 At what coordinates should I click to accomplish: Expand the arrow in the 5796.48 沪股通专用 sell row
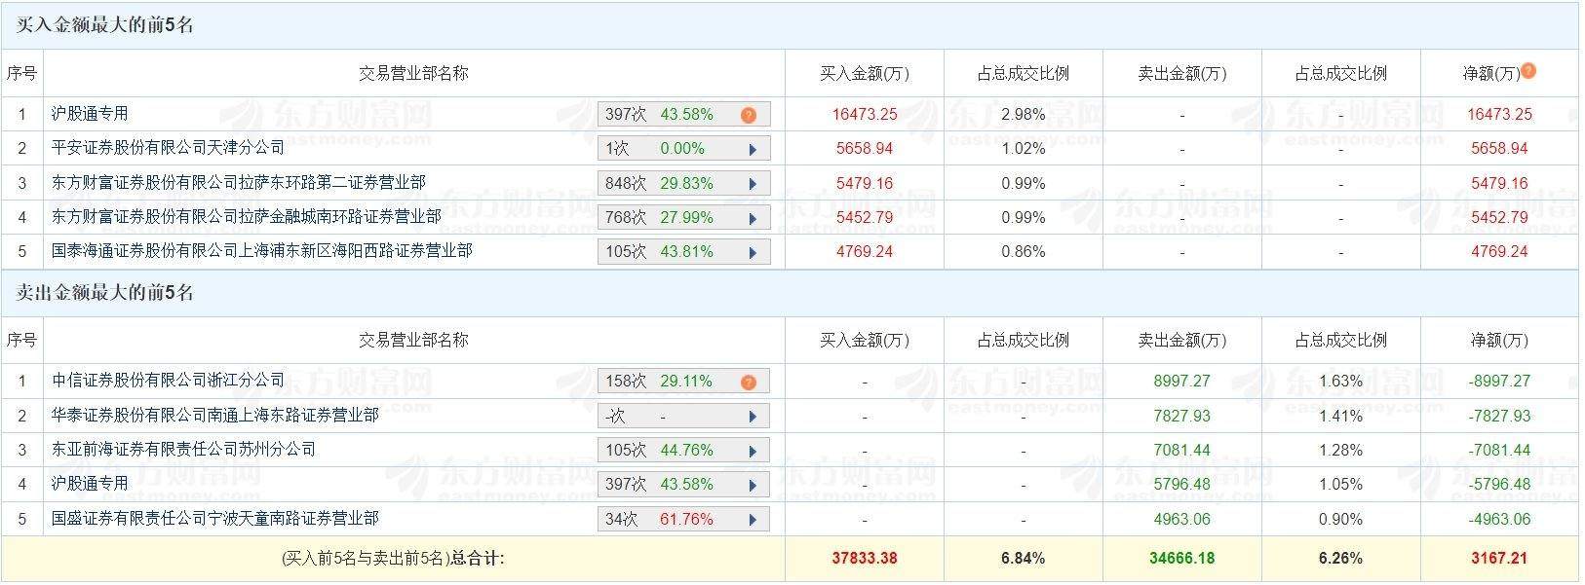point(753,485)
